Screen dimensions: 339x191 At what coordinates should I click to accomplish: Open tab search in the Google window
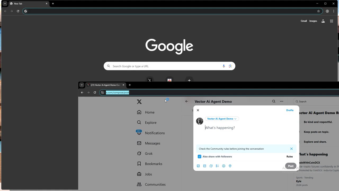pos(5,4)
